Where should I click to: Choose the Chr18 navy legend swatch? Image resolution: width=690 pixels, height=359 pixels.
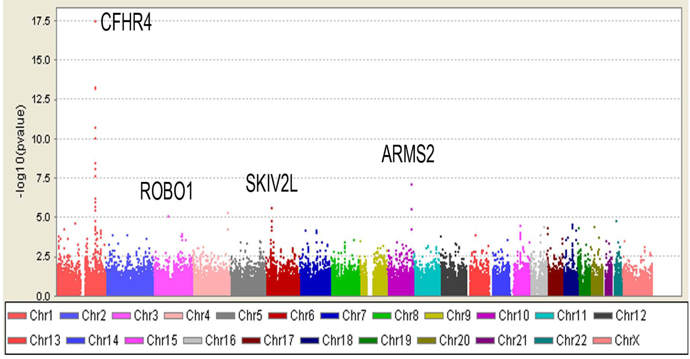[310, 340]
